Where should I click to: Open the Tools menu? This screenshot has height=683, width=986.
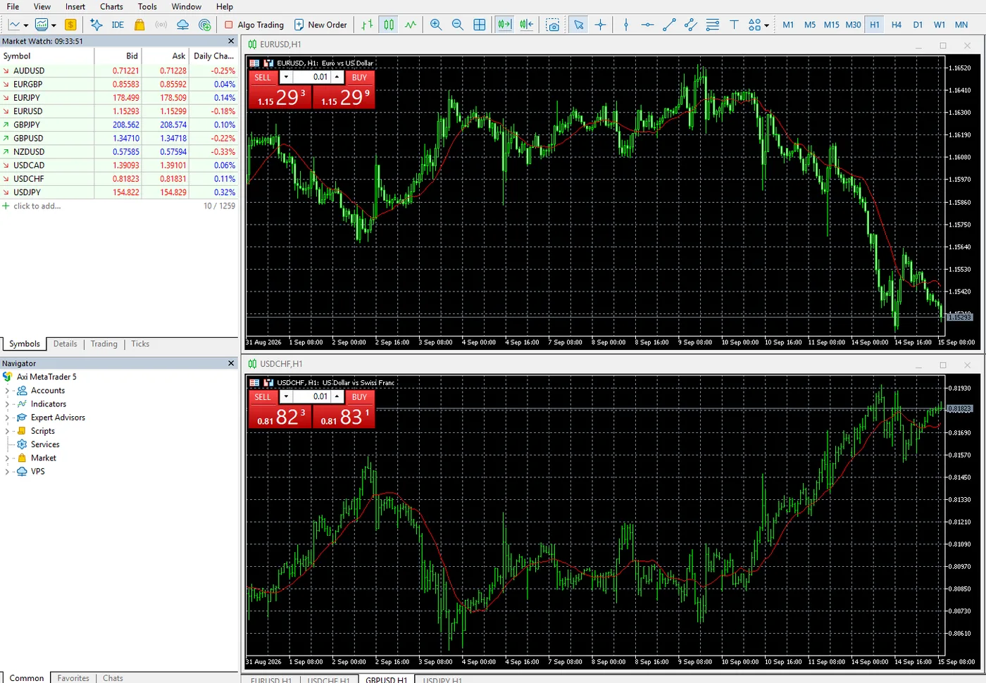pos(147,6)
